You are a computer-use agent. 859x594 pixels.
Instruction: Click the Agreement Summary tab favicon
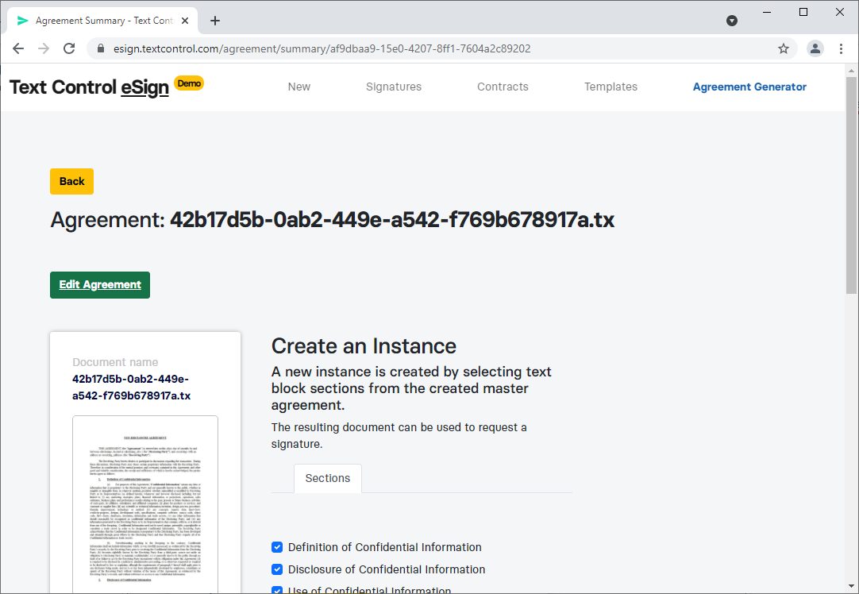pyautogui.click(x=22, y=21)
